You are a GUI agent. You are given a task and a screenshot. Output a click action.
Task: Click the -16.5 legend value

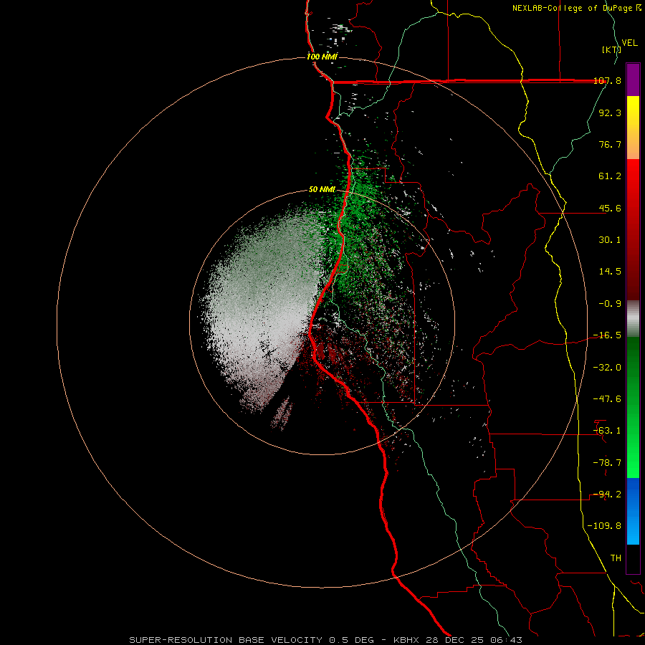coord(607,335)
